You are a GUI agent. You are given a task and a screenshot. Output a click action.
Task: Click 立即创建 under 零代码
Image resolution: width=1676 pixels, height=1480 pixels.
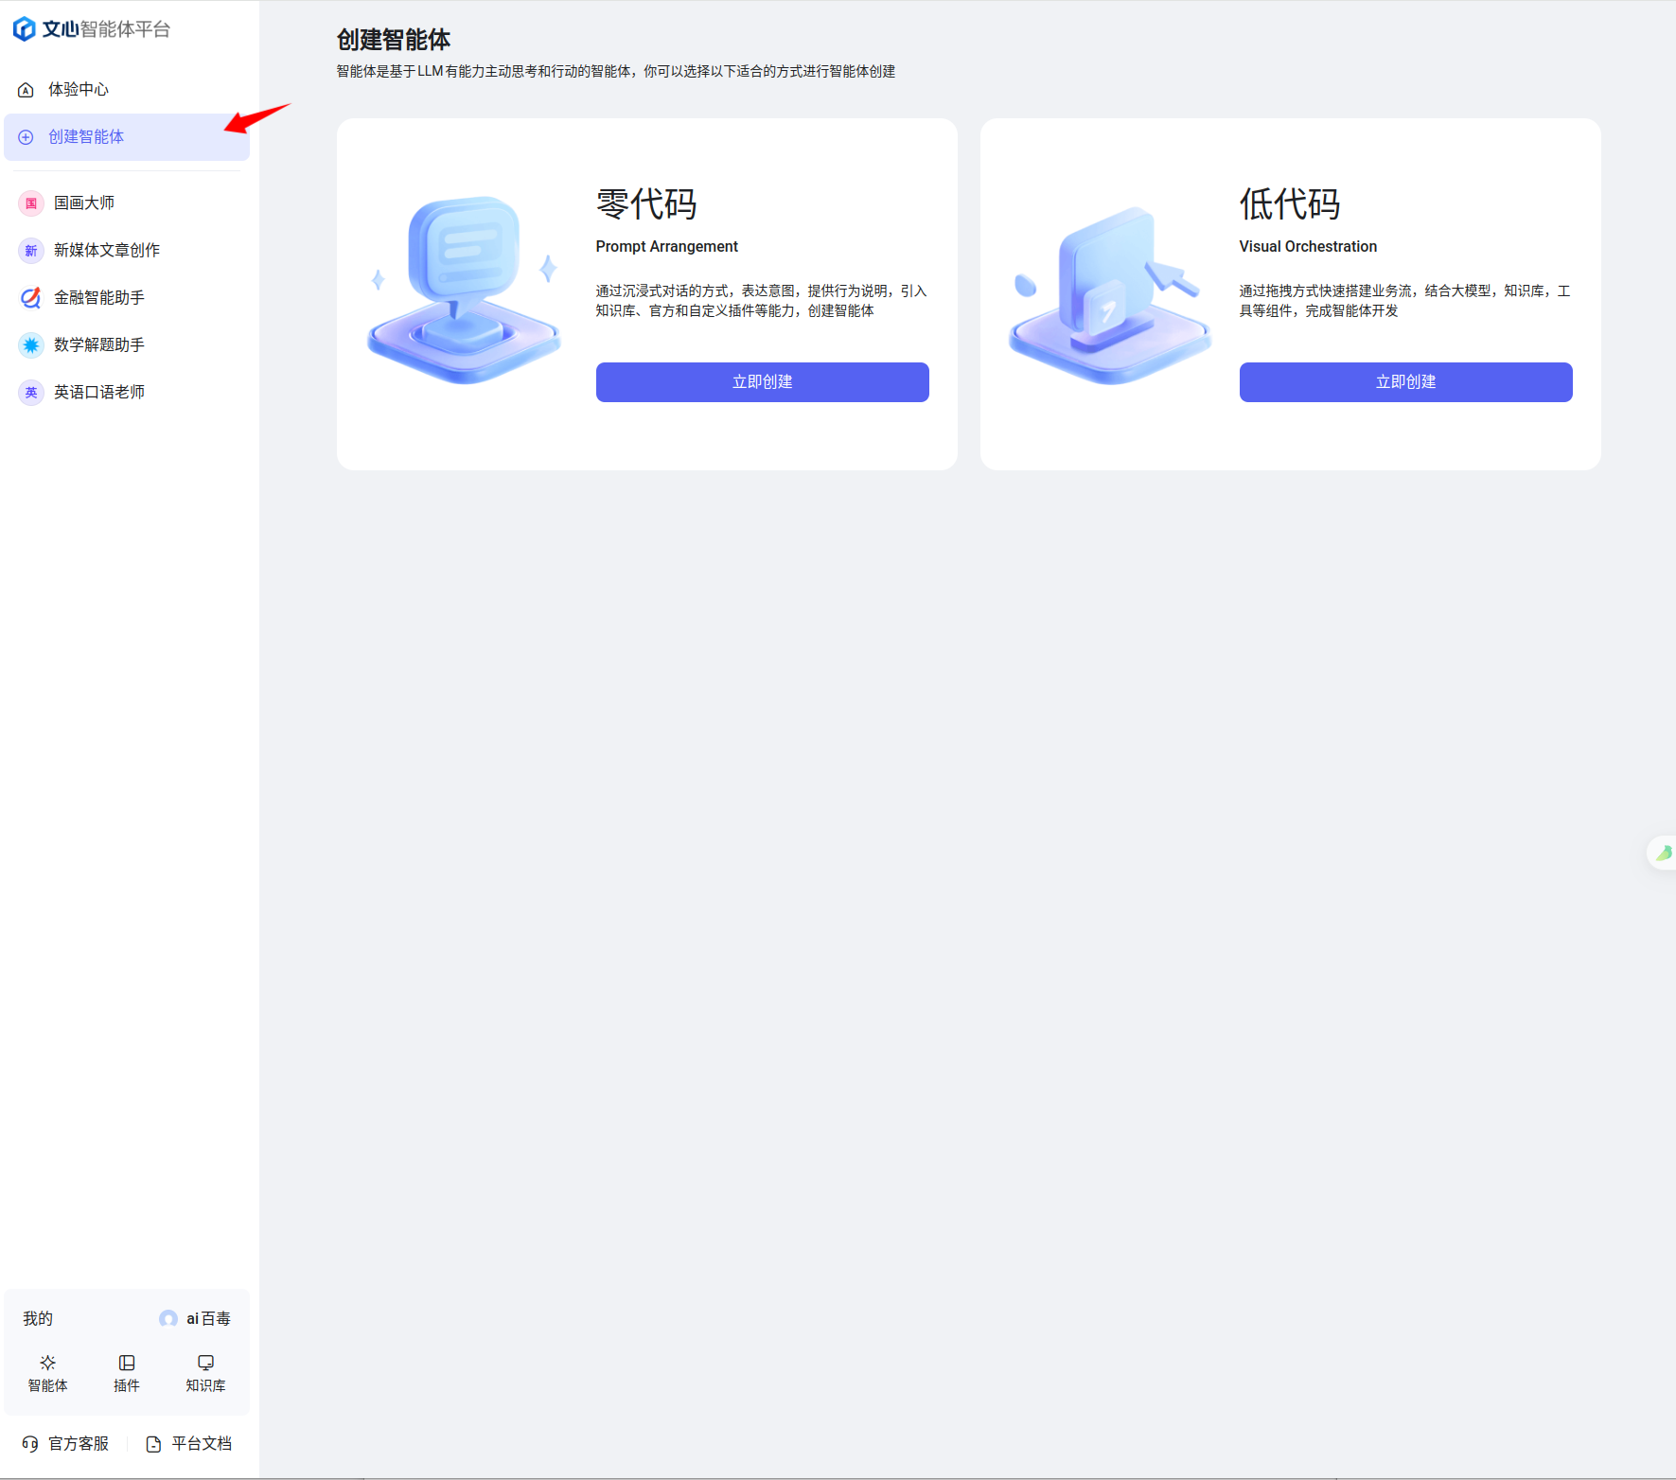[762, 382]
